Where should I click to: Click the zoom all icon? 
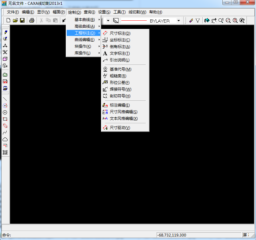pos(235,21)
